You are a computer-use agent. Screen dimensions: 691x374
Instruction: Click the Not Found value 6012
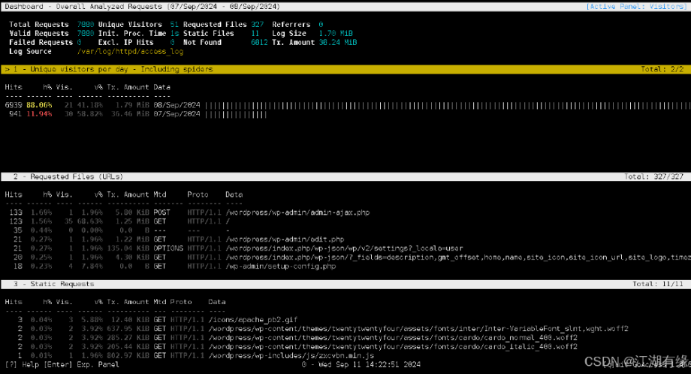259,42
